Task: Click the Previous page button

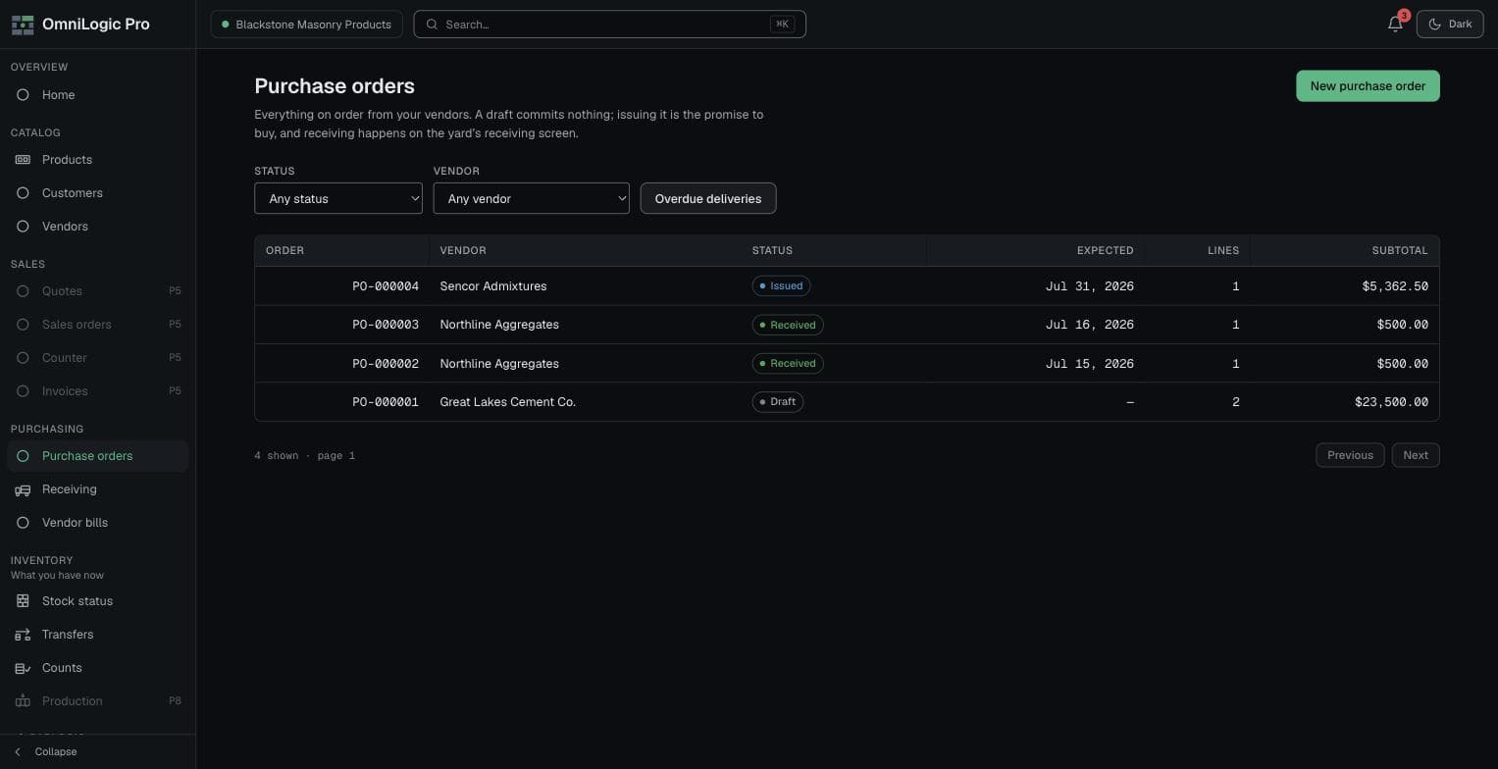Action: (1350, 455)
